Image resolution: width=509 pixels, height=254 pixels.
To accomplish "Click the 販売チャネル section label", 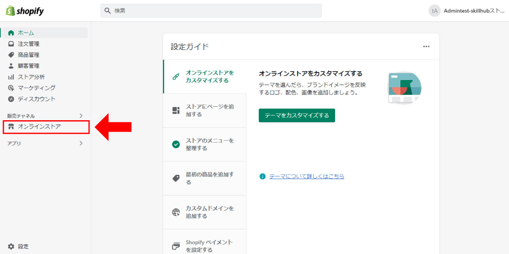I will coord(21,116).
